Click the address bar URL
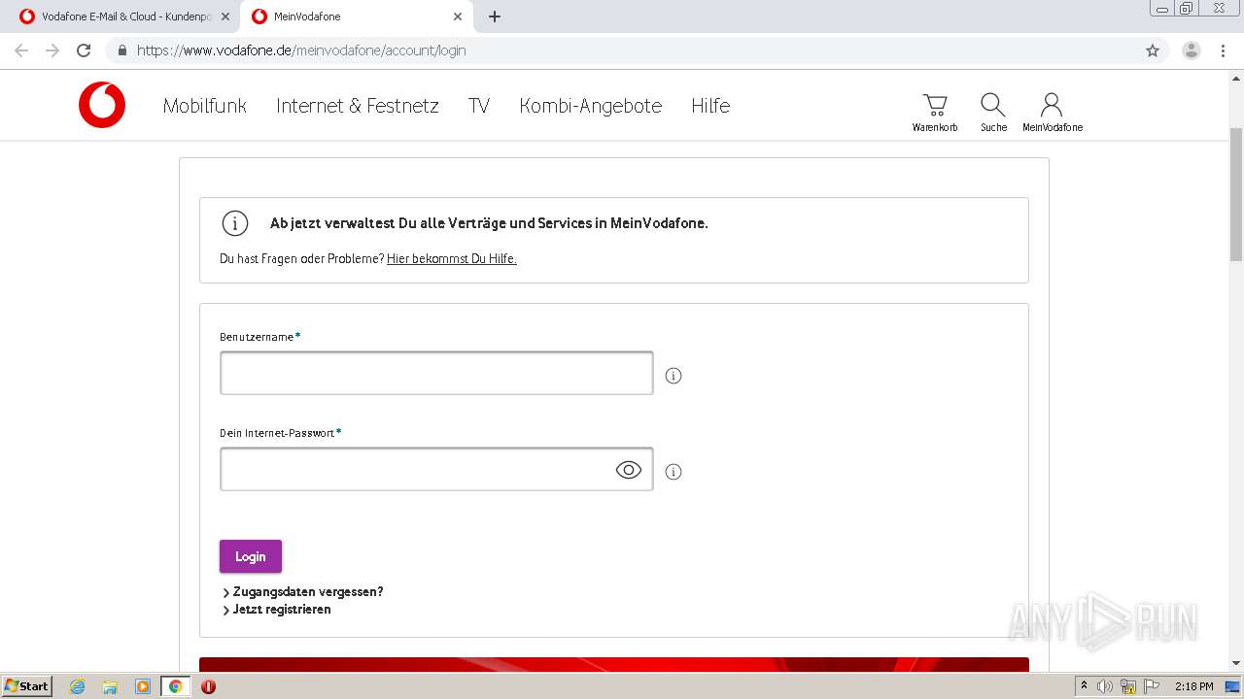1244x699 pixels. coord(301,50)
